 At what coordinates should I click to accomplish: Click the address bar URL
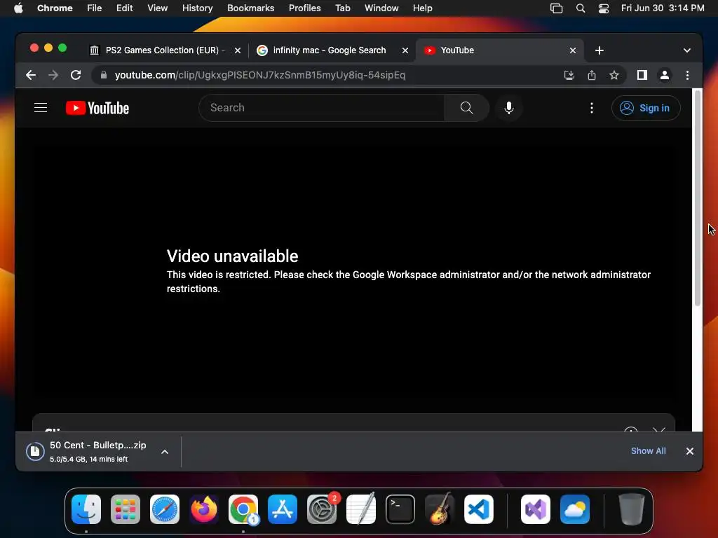click(259, 75)
